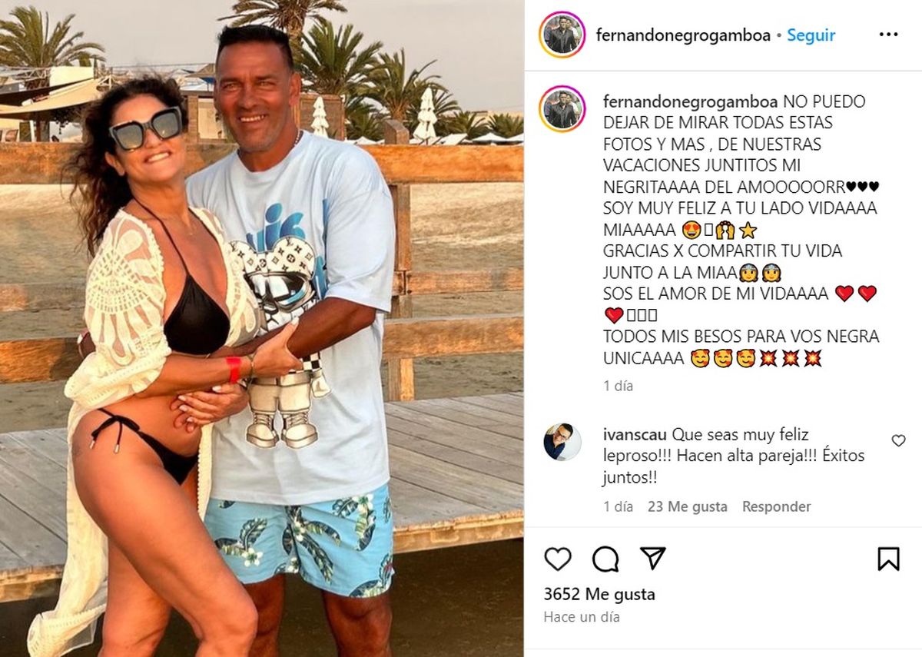Screen dimensions: 922x657
Task: Click the couple beach photo
Action: [262, 328]
